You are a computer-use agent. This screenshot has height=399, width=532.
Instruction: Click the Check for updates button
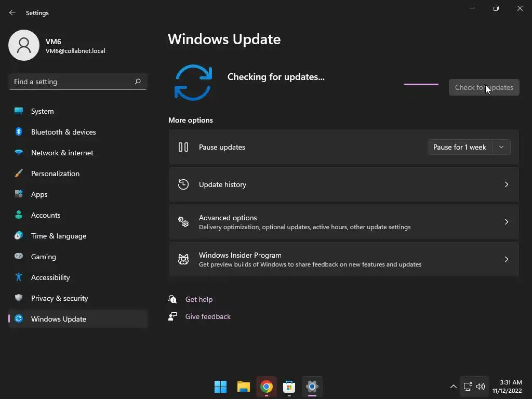484,87
